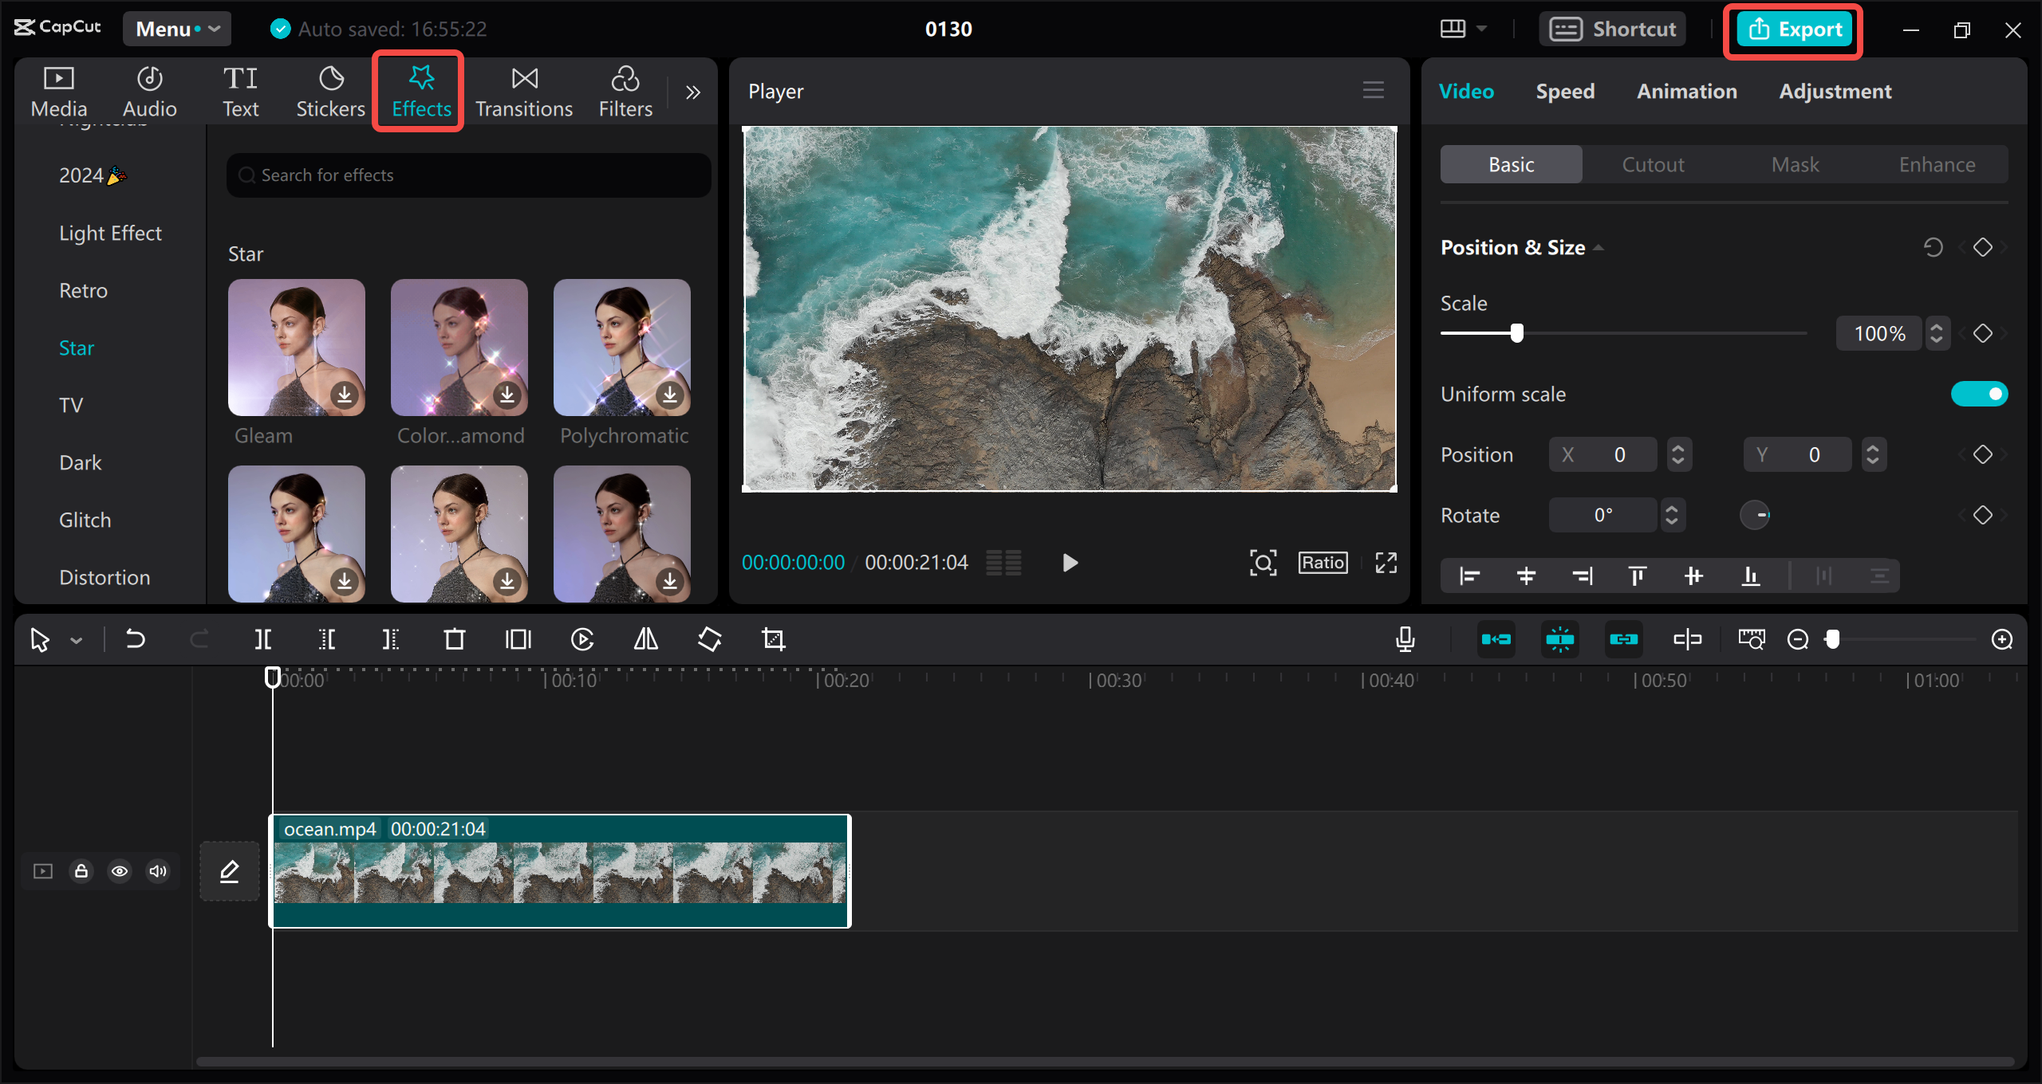Switch to the Animation tab
Image resolution: width=2042 pixels, height=1084 pixels.
pos(1686,91)
